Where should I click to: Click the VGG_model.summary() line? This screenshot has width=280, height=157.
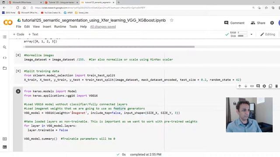[41, 139]
